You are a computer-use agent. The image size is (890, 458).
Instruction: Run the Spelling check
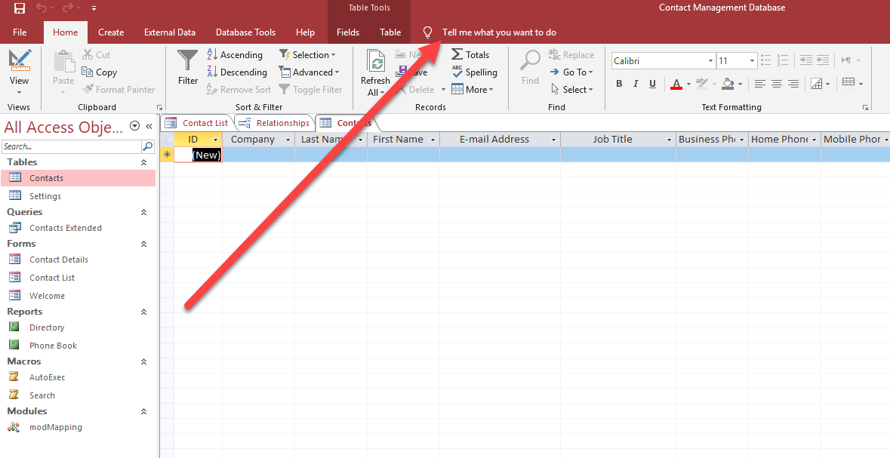tap(474, 72)
